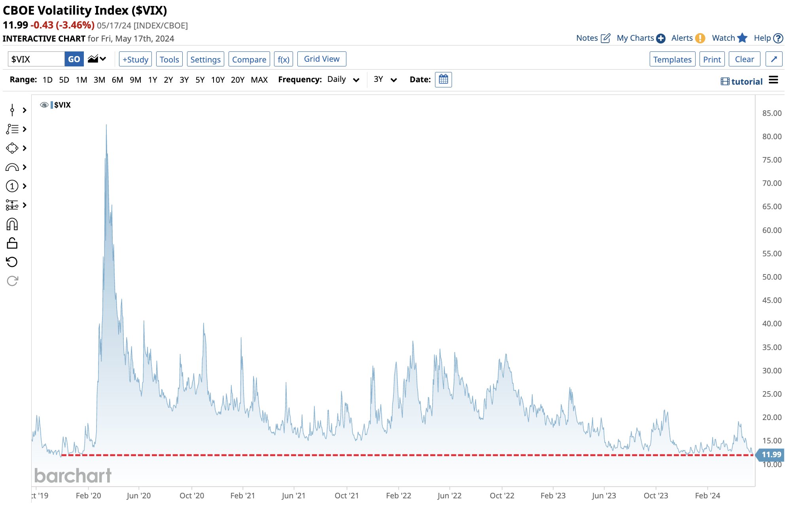Select the 9M range
Image resolution: width=798 pixels, height=511 pixels.
[x=136, y=79]
